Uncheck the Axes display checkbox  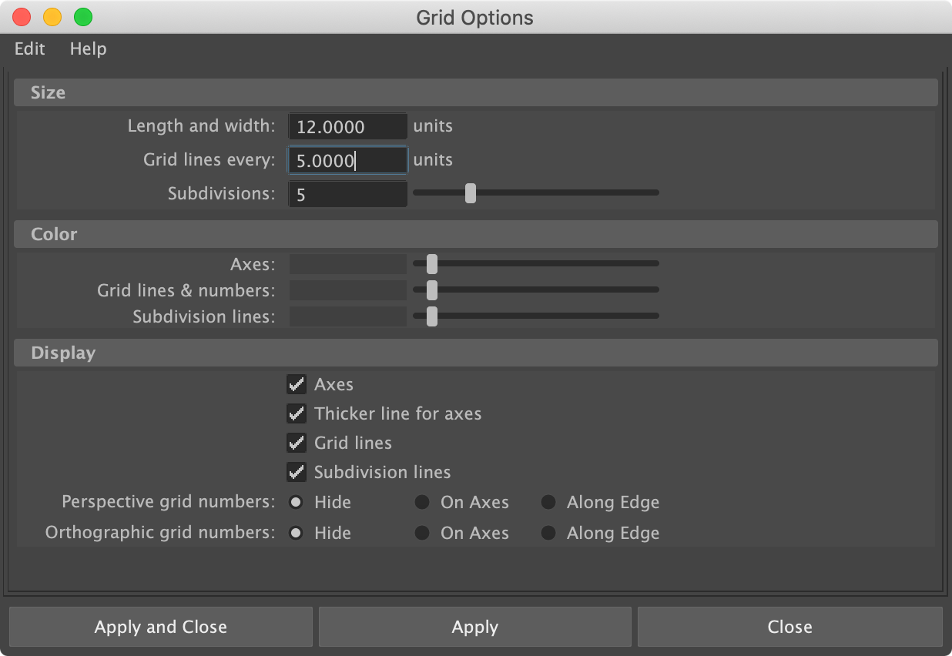(297, 384)
